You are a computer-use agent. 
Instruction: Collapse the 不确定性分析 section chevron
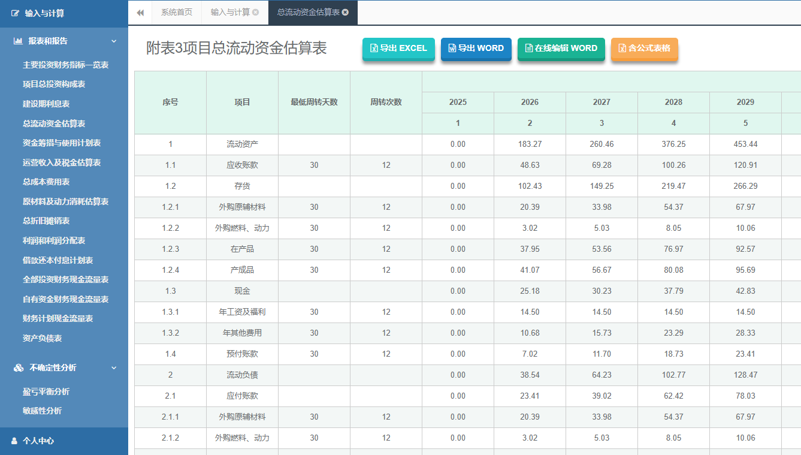click(114, 367)
